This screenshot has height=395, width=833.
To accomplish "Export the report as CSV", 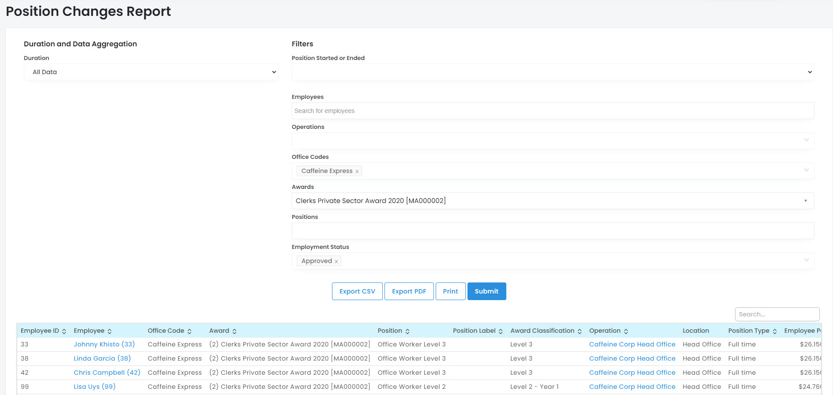I will click(x=357, y=291).
